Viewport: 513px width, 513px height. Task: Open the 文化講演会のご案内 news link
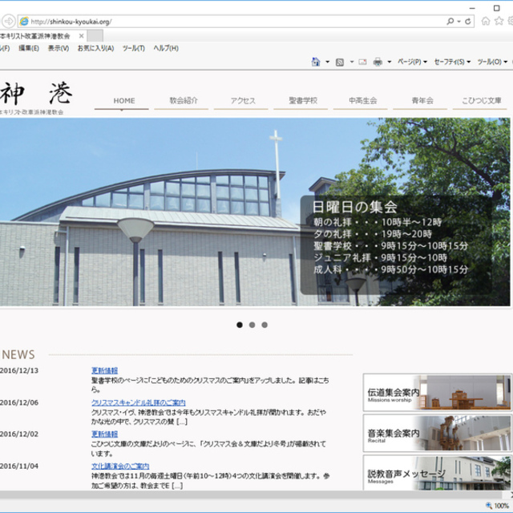(120, 466)
